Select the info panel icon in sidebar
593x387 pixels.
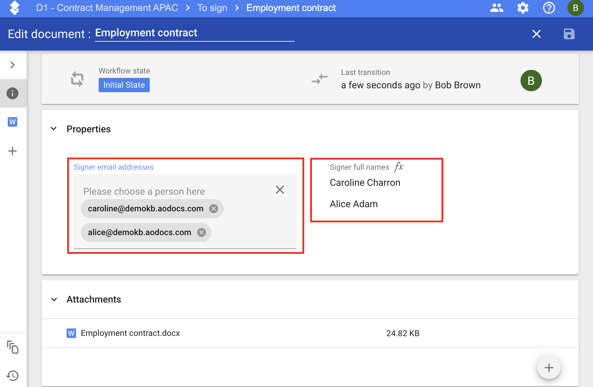(12, 93)
